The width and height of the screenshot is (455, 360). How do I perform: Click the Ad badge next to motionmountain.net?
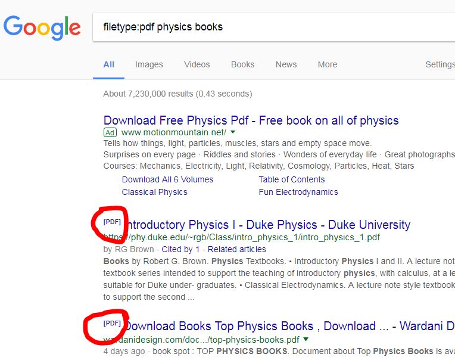[110, 133]
